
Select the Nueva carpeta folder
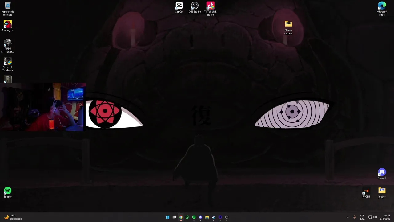coord(288,27)
